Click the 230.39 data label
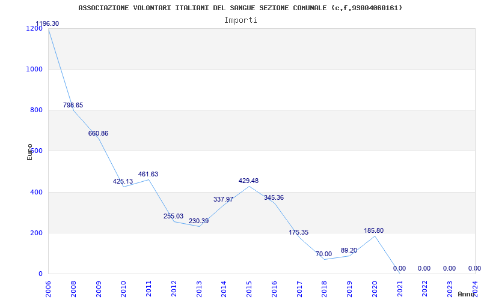Viewport: 481px width, 300px height. (198, 221)
